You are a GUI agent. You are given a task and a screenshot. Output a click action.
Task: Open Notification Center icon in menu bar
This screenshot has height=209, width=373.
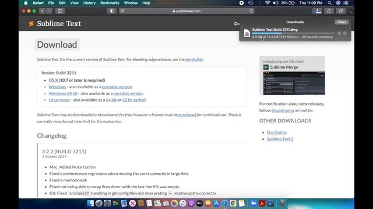346,3
